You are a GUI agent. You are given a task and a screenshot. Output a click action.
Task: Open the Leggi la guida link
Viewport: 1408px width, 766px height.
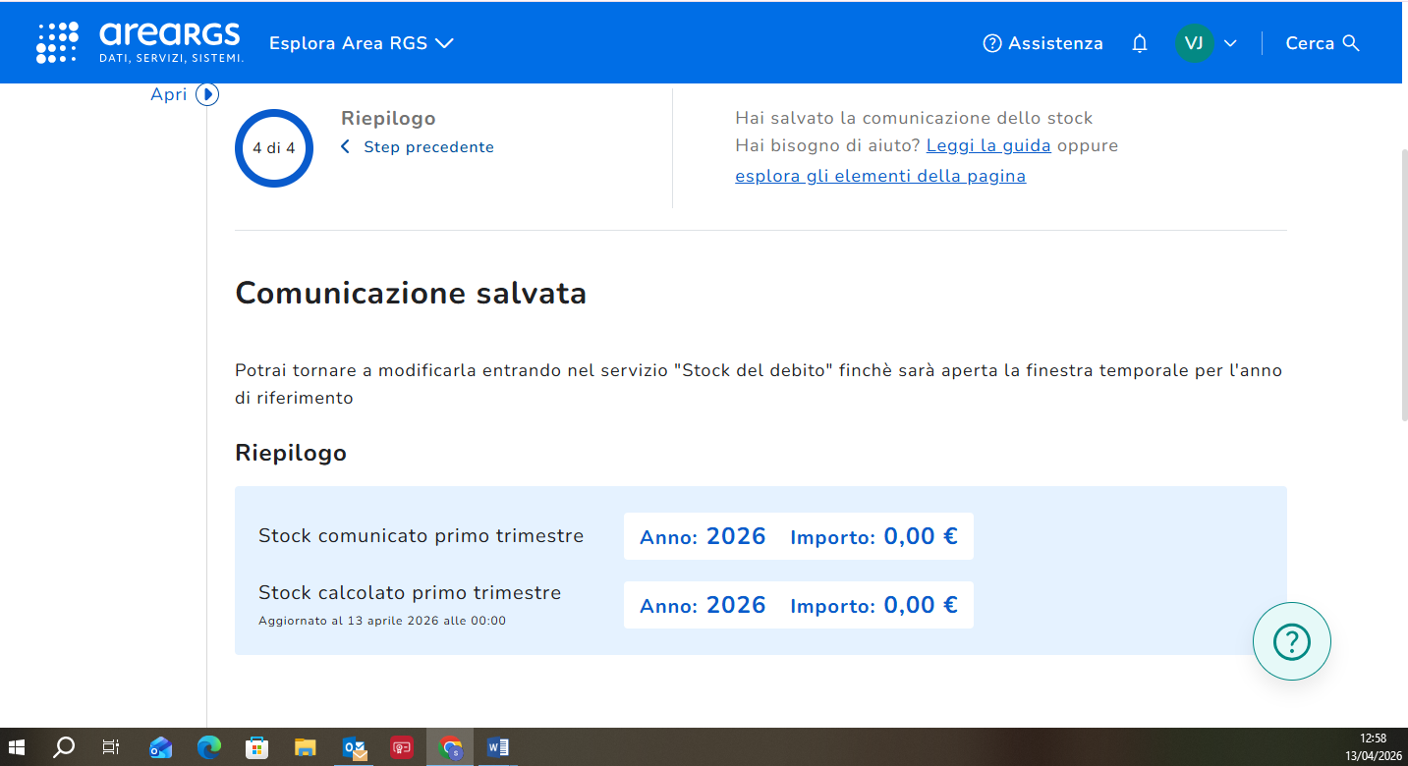pos(988,145)
